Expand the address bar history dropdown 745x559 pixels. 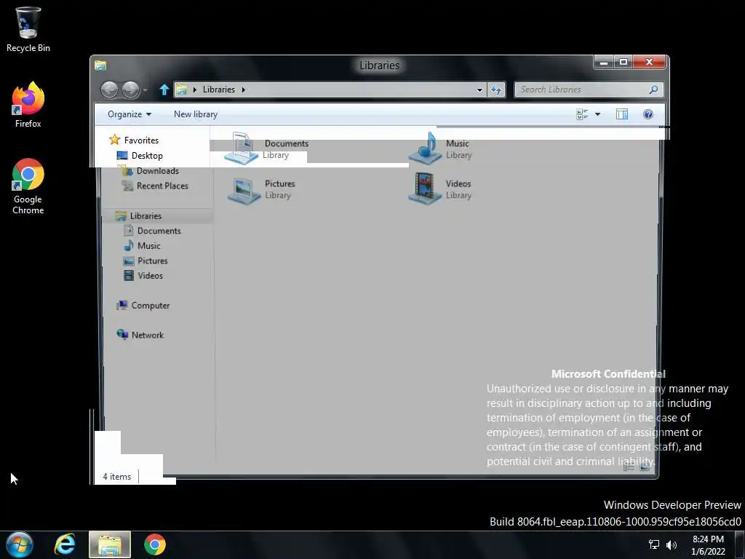tap(479, 90)
